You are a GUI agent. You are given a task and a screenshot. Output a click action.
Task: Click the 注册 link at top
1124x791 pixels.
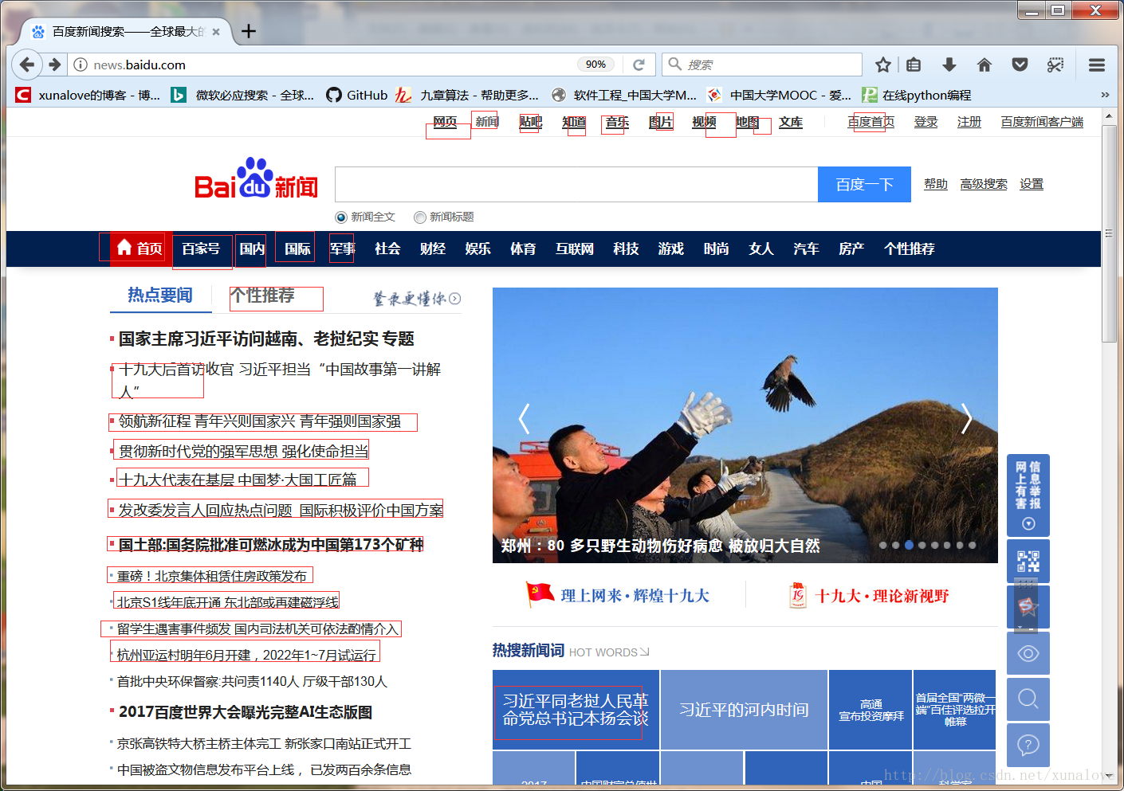click(969, 121)
